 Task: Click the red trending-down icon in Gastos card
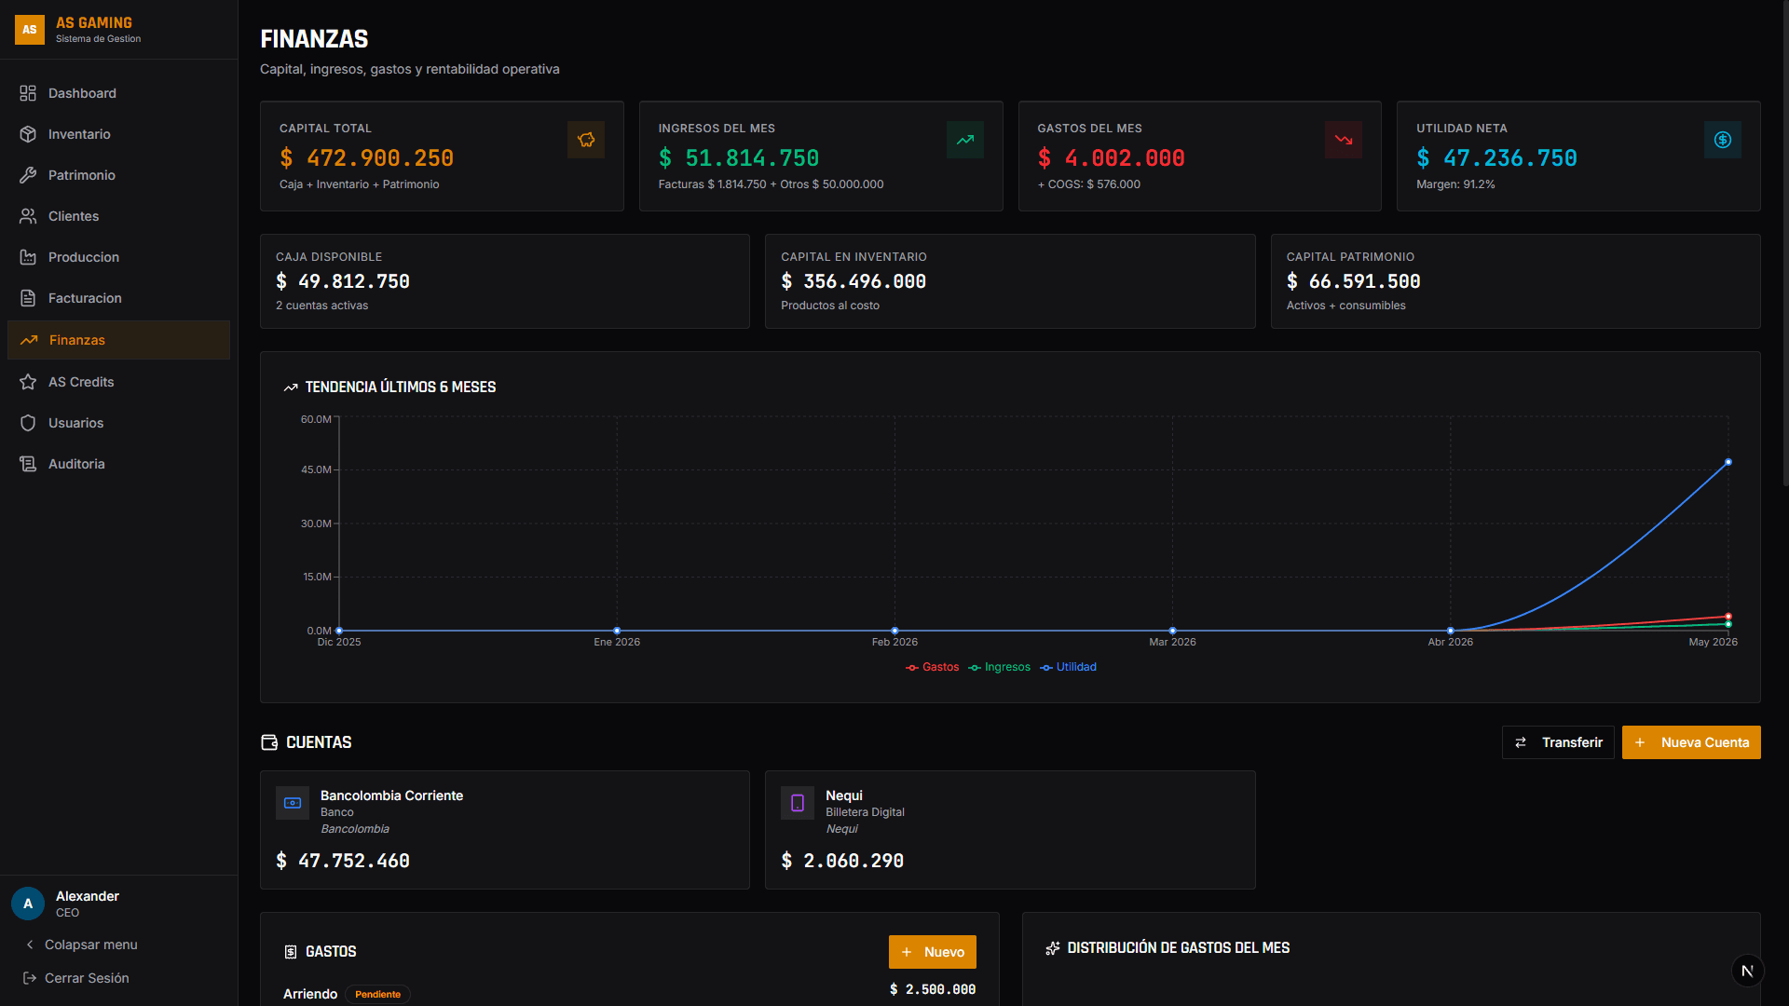(1344, 140)
